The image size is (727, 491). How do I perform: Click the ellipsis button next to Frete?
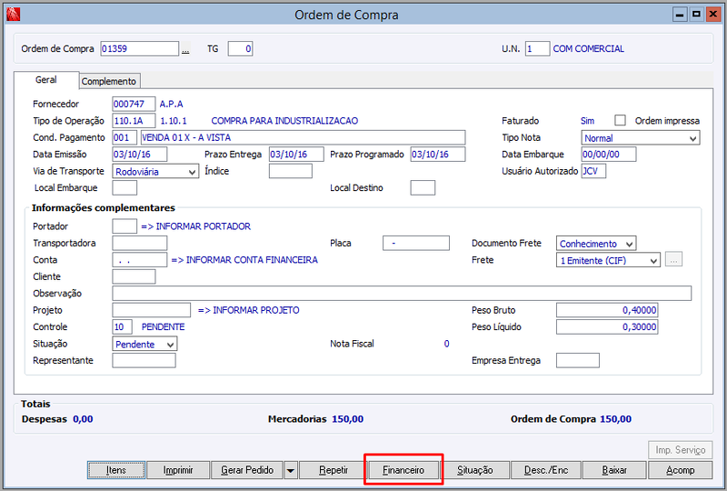click(x=673, y=260)
